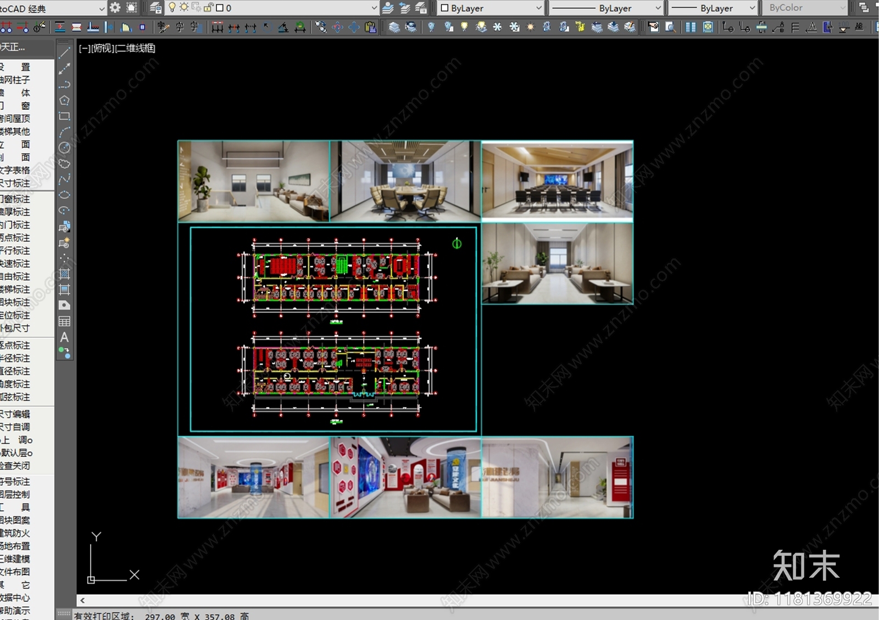Toggle layer 0 lock padlock icon
879x620 pixels.
[x=208, y=8]
